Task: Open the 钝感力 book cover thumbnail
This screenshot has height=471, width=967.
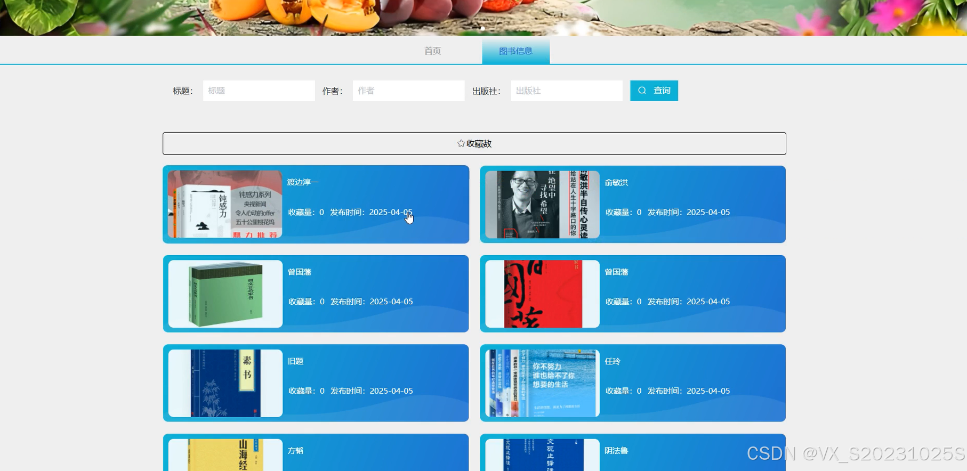Action: pos(225,204)
